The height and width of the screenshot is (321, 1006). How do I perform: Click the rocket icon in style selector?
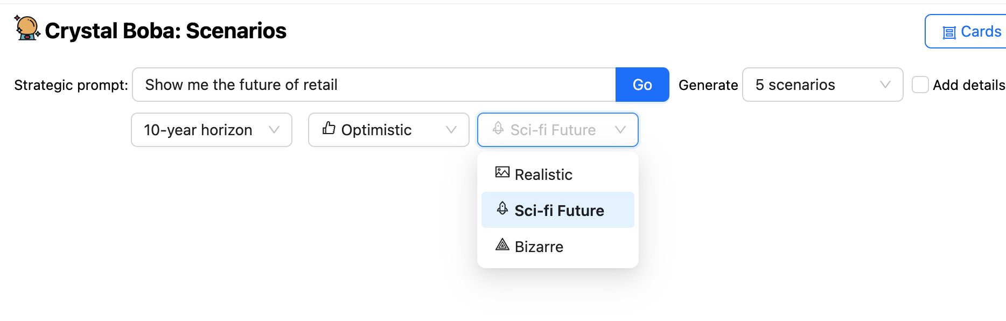(498, 129)
